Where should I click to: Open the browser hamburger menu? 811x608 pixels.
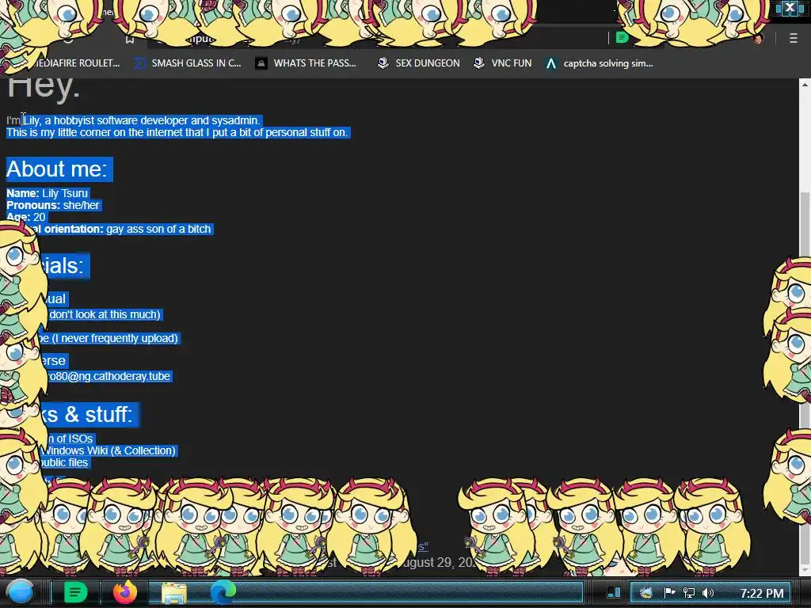point(794,38)
